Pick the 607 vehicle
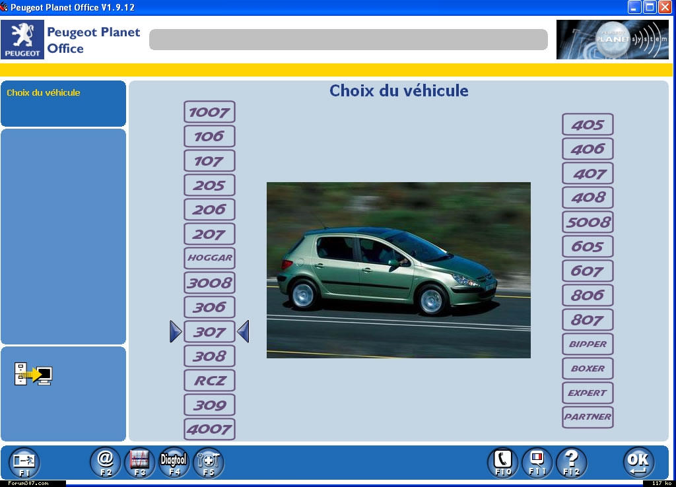Screen dimensions: 676x487 (588, 271)
